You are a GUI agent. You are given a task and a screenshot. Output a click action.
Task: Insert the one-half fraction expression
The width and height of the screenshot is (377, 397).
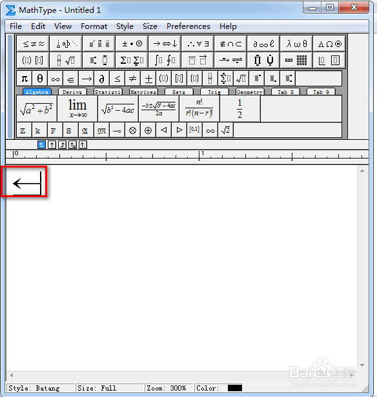click(x=240, y=109)
